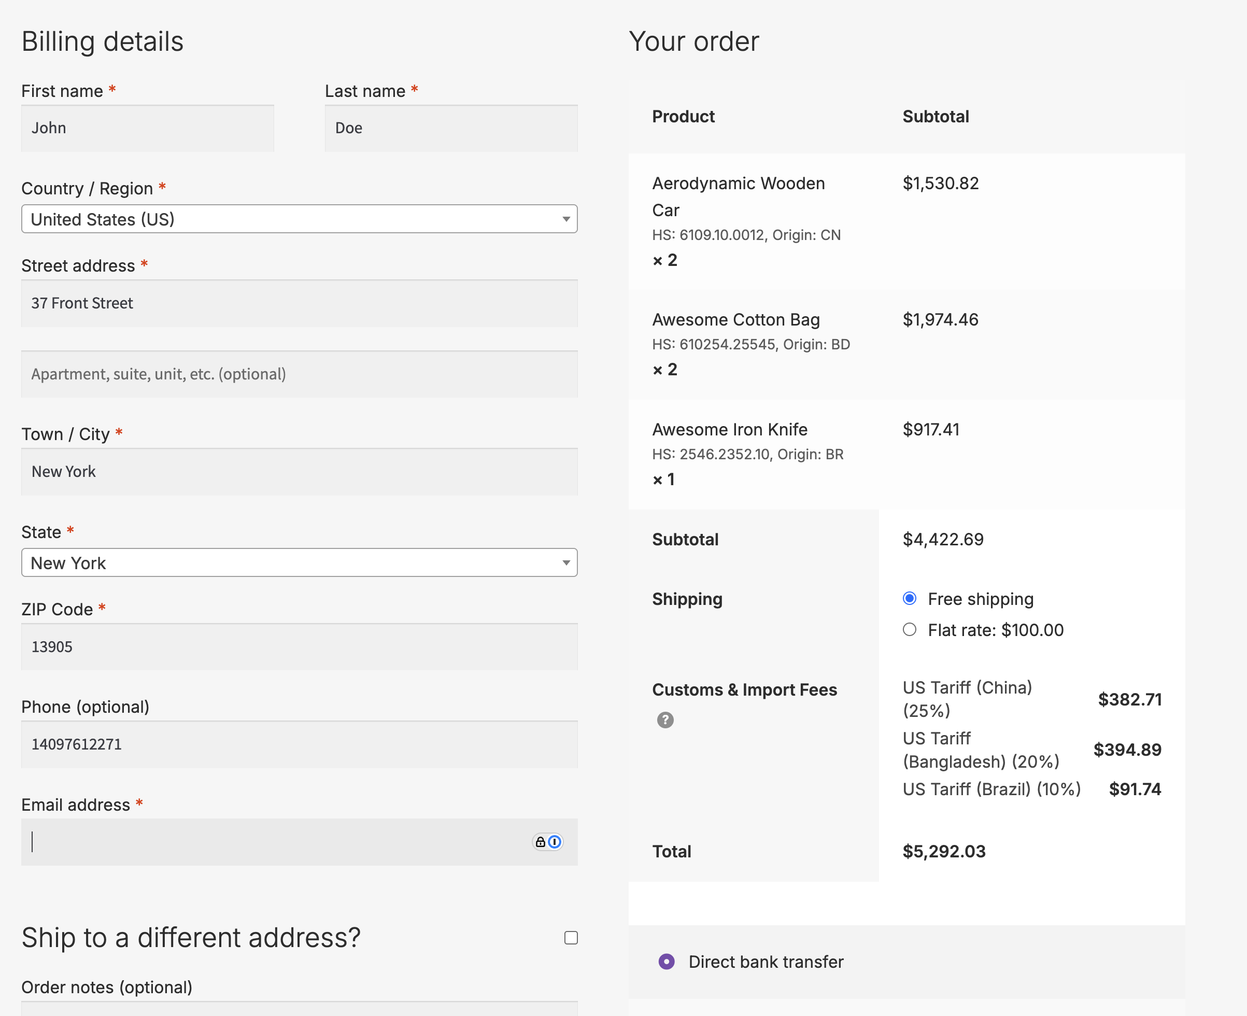The image size is (1247, 1016).
Task: Click the Customs & Import Fees help icon
Action: tap(665, 720)
